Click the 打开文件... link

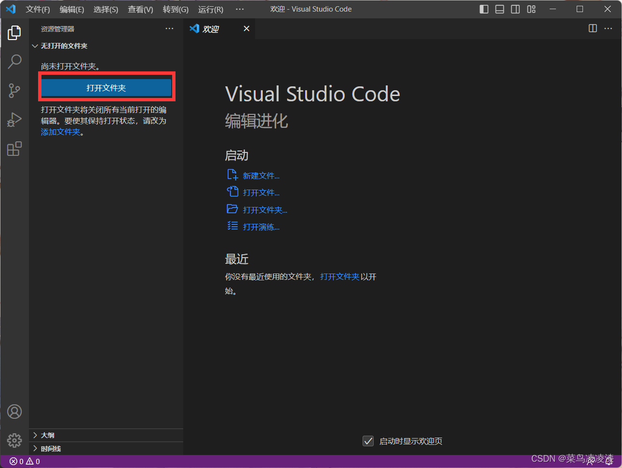point(261,193)
